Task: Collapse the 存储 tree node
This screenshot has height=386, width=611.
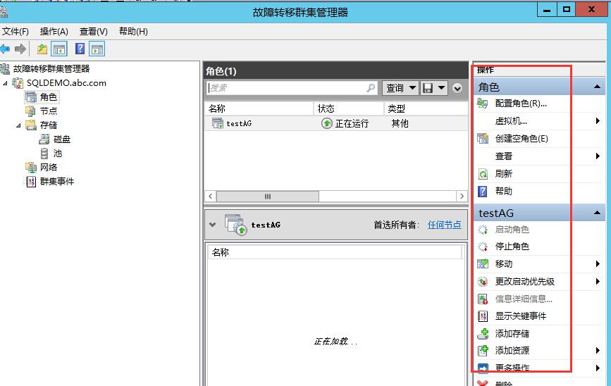Action: point(18,125)
